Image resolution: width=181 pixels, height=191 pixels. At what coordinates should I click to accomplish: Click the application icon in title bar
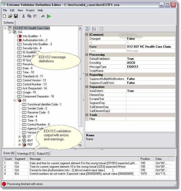click(x=4, y=5)
